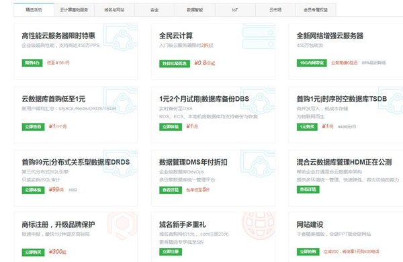Click 立即查看 under 云数据库首购低至1元
403x262 pixels.
[33, 126]
